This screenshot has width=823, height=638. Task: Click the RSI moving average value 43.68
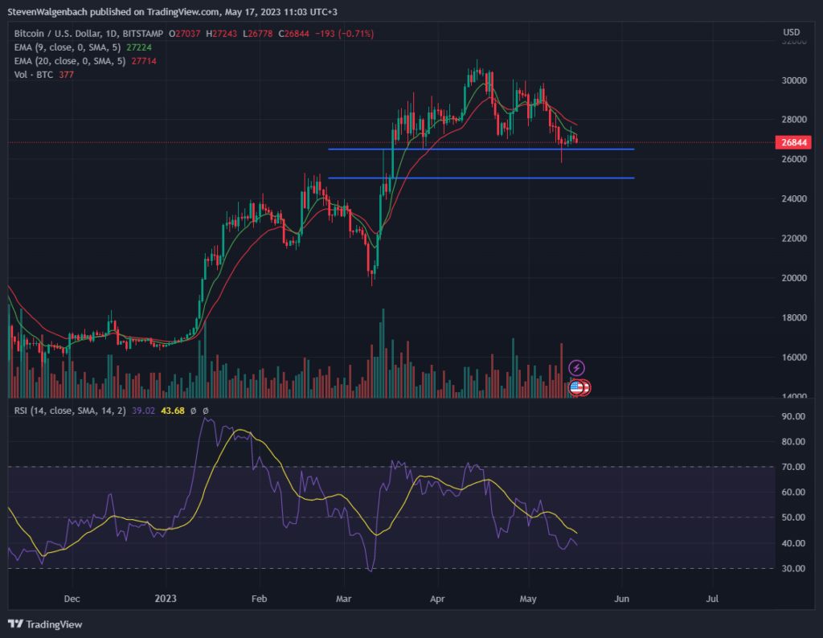[x=173, y=411]
